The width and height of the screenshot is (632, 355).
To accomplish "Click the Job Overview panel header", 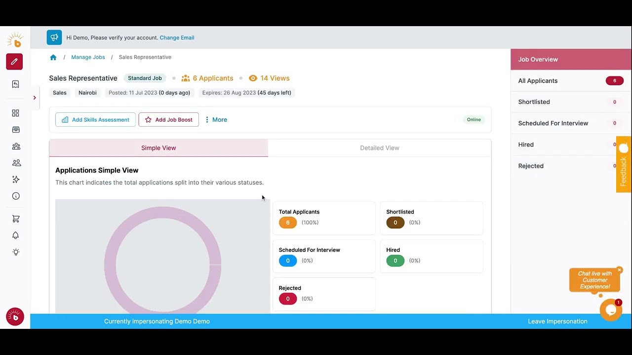I will [571, 60].
